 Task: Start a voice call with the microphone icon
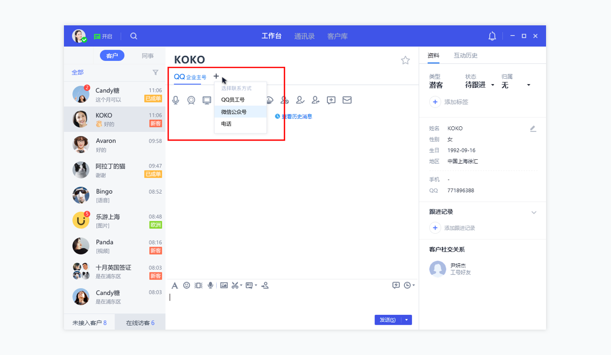point(176,100)
